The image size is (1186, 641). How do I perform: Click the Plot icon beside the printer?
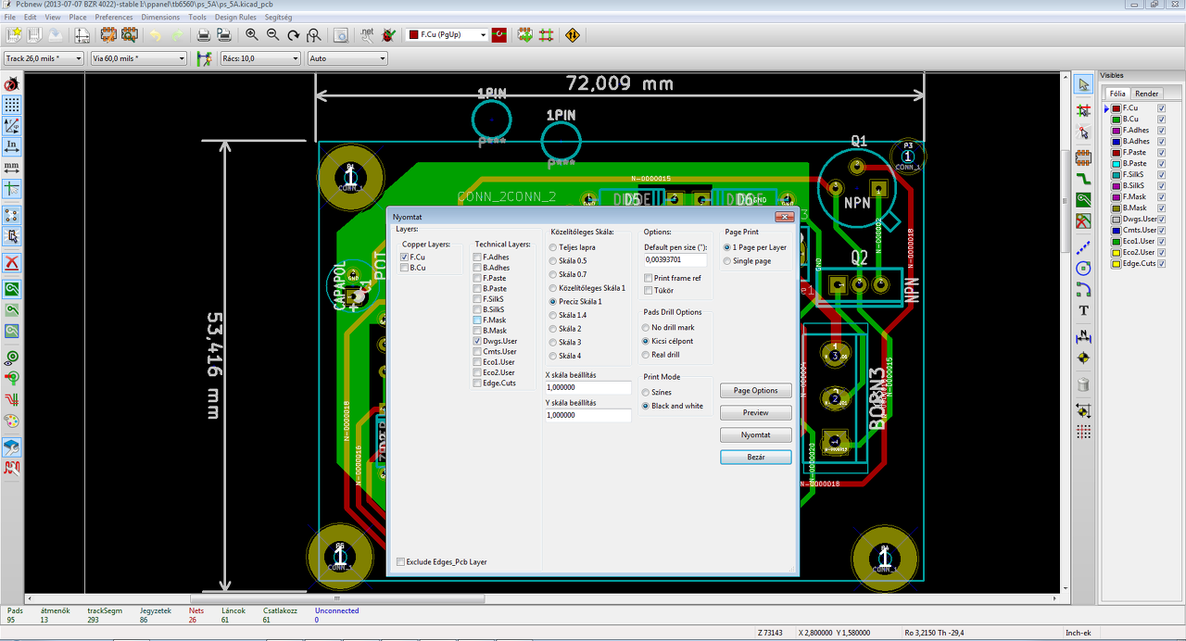coord(223,35)
